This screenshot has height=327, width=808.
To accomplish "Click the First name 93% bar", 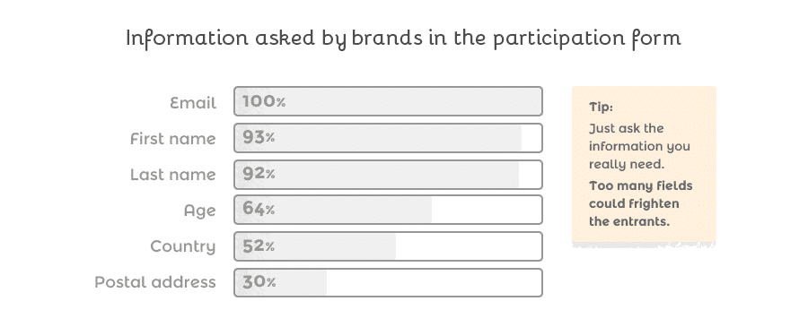I will tap(388, 138).
